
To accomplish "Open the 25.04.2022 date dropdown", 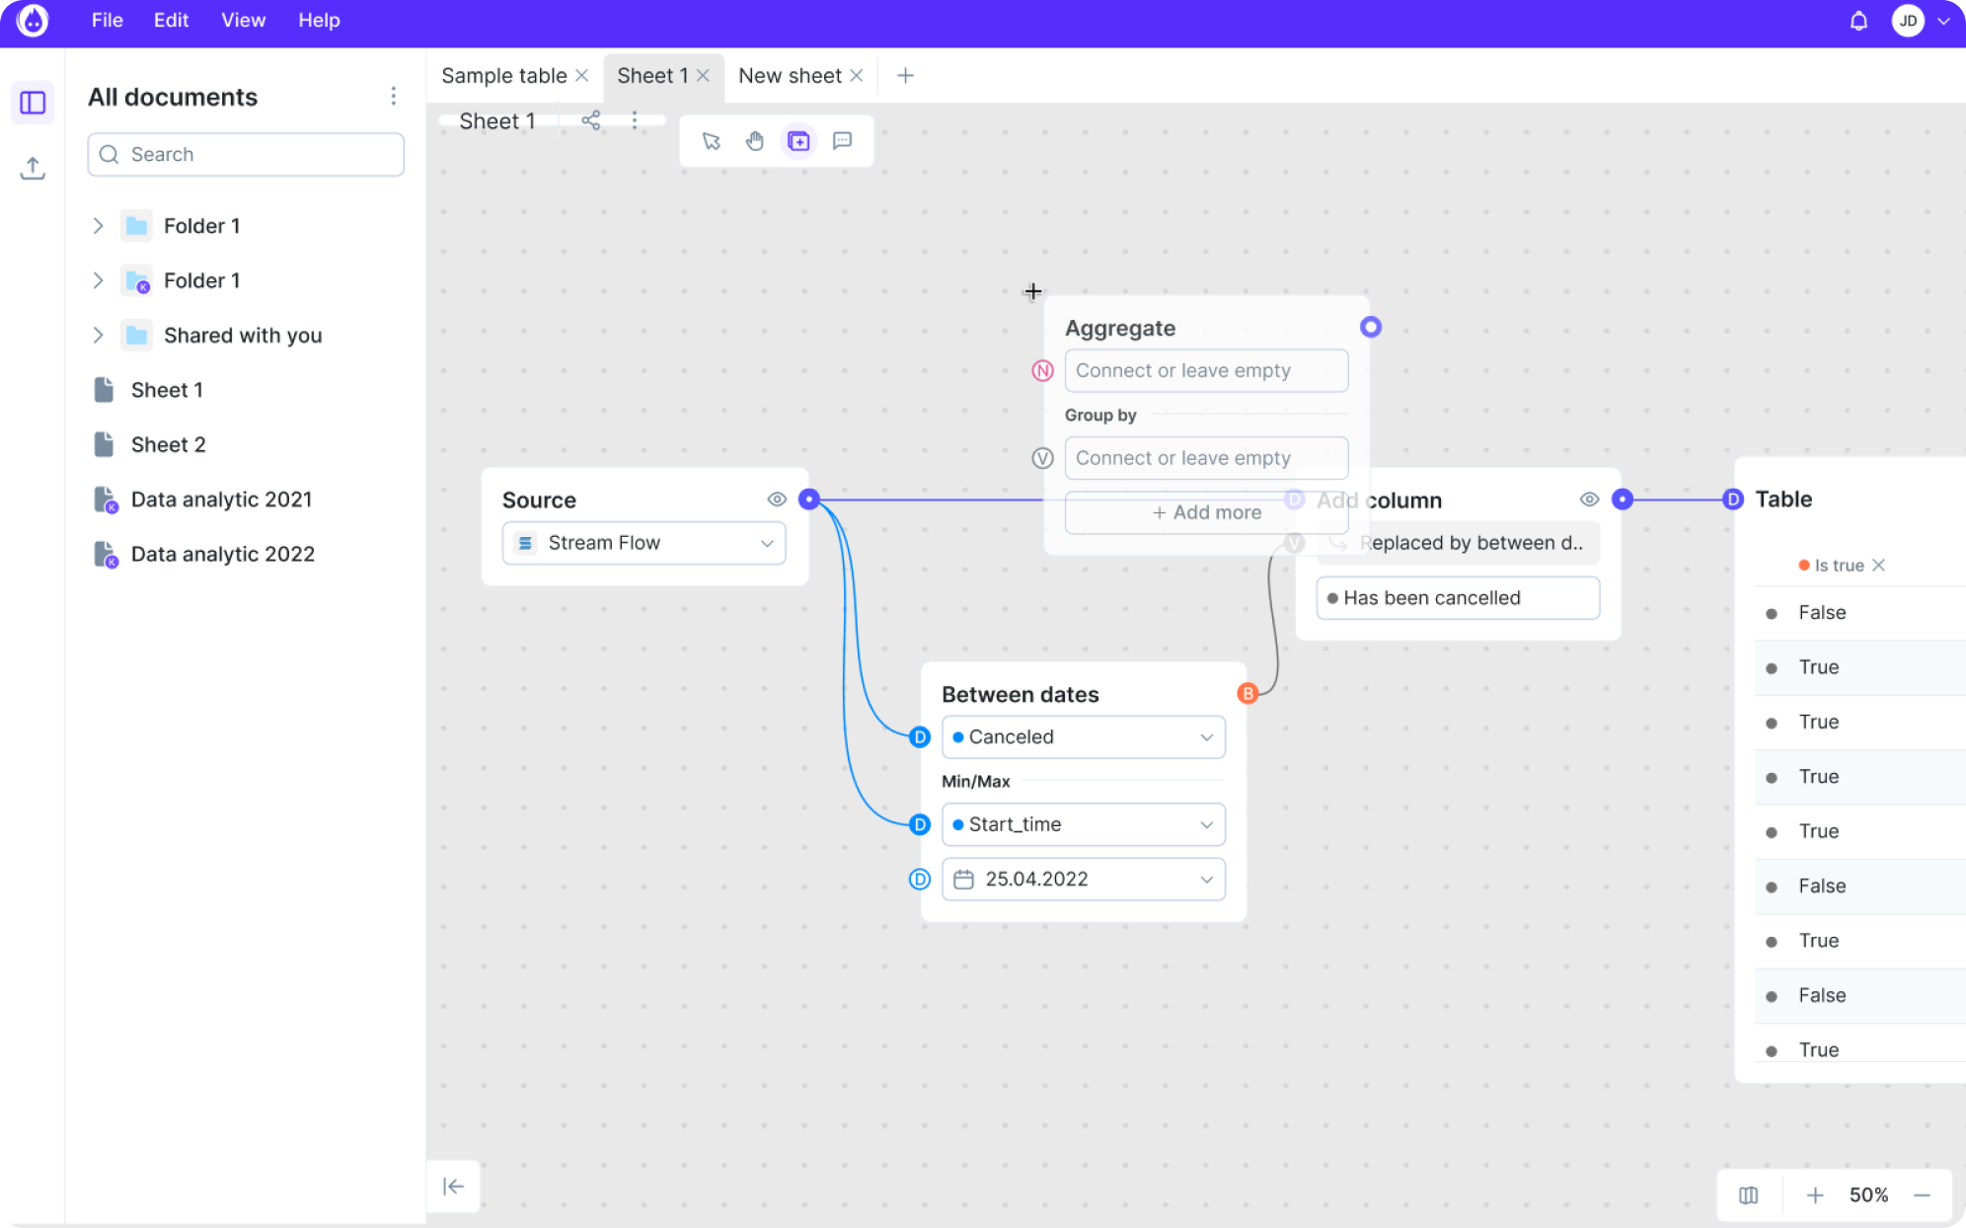I will tap(1083, 880).
